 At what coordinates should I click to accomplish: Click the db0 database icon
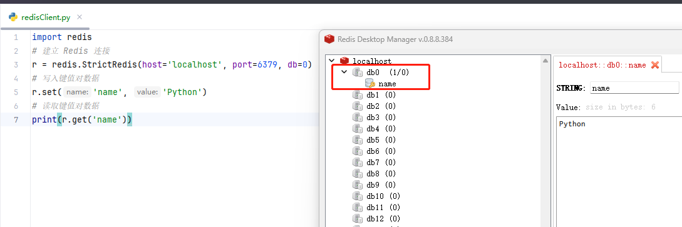[x=358, y=73]
